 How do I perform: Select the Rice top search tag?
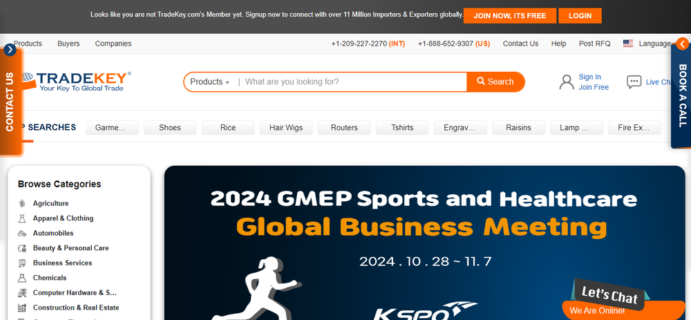pyautogui.click(x=228, y=128)
